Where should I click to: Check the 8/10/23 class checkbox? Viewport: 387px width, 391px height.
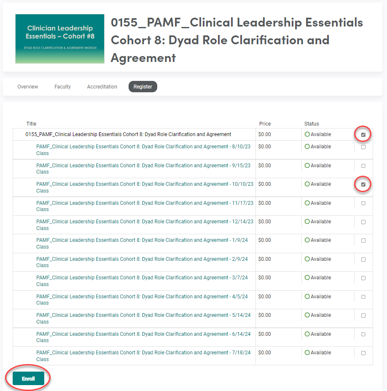pyautogui.click(x=363, y=147)
